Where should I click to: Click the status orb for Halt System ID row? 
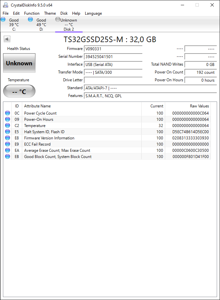(8, 132)
